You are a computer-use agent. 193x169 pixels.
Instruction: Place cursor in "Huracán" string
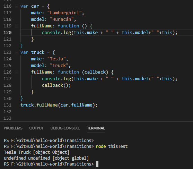tap(62, 19)
